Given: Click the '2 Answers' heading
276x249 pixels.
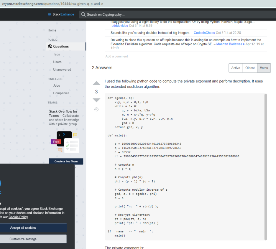Looking at the screenshot, I should pos(102,68).
